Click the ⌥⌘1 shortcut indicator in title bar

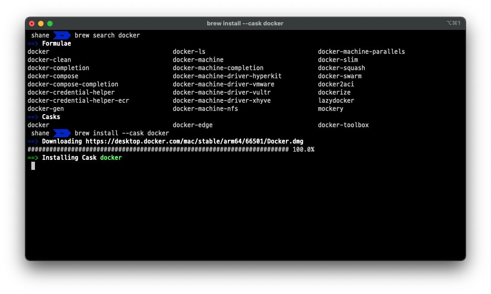(453, 23)
